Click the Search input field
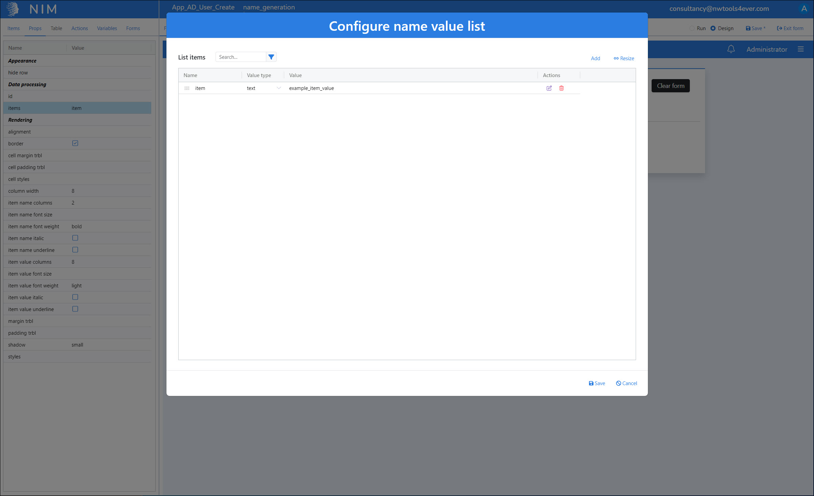 click(x=240, y=57)
